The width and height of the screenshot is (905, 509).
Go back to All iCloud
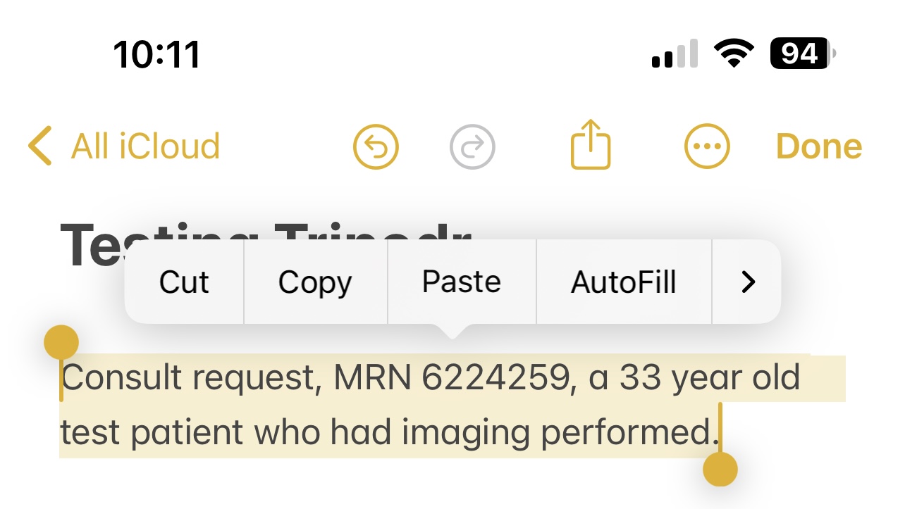pos(145,146)
